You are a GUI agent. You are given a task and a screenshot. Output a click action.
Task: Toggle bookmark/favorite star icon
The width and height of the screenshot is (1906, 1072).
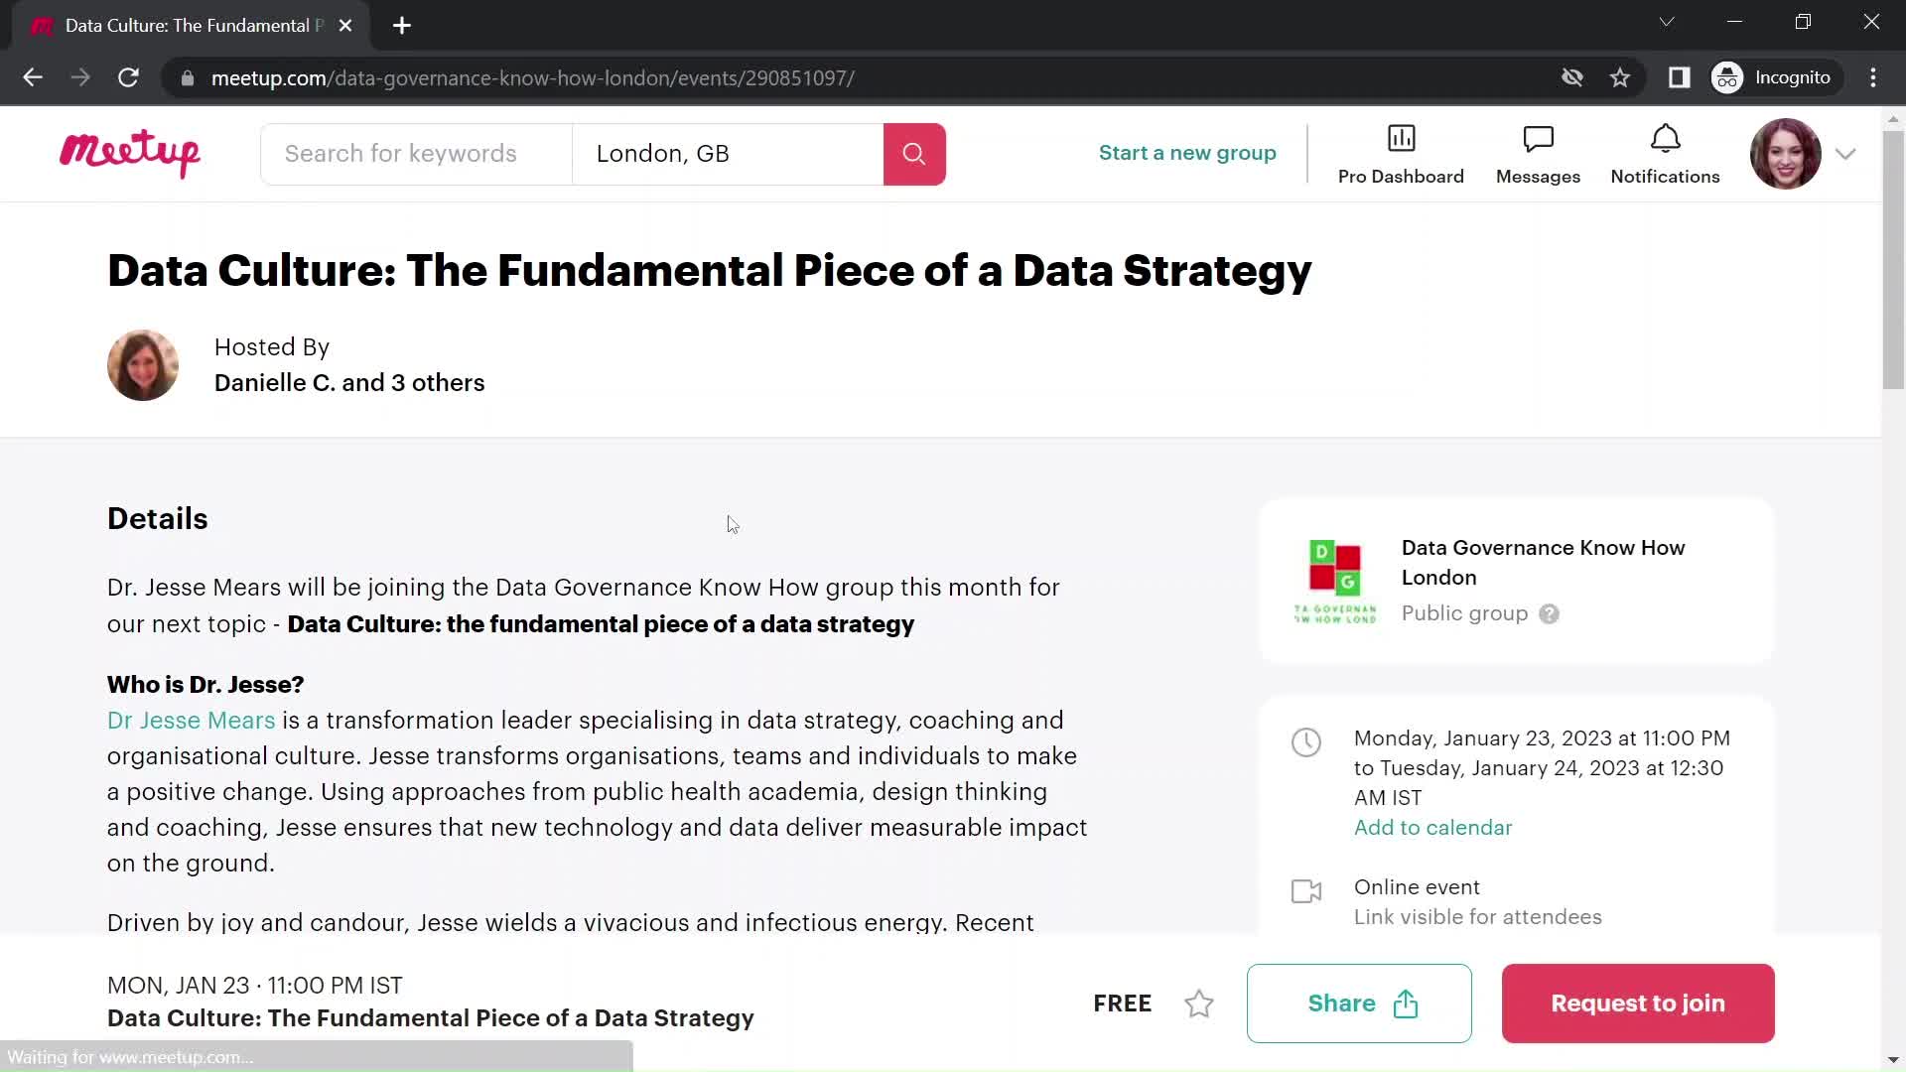point(1199,1003)
